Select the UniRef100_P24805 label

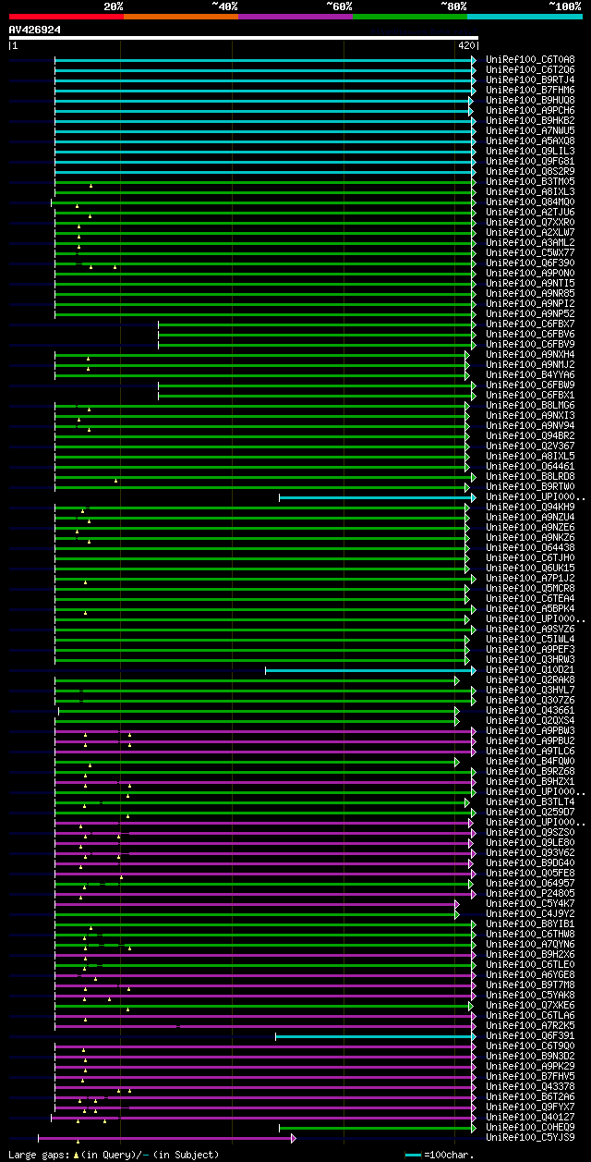point(530,893)
